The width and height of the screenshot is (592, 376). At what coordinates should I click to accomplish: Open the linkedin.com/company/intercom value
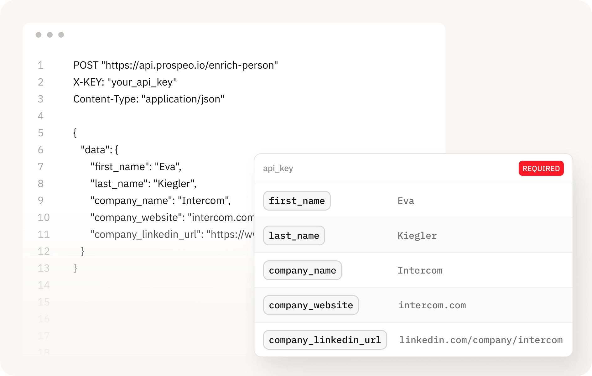pyautogui.click(x=480, y=340)
